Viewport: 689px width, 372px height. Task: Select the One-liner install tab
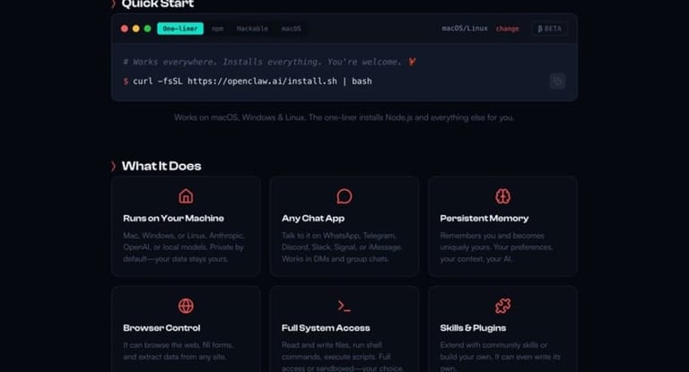tap(180, 29)
